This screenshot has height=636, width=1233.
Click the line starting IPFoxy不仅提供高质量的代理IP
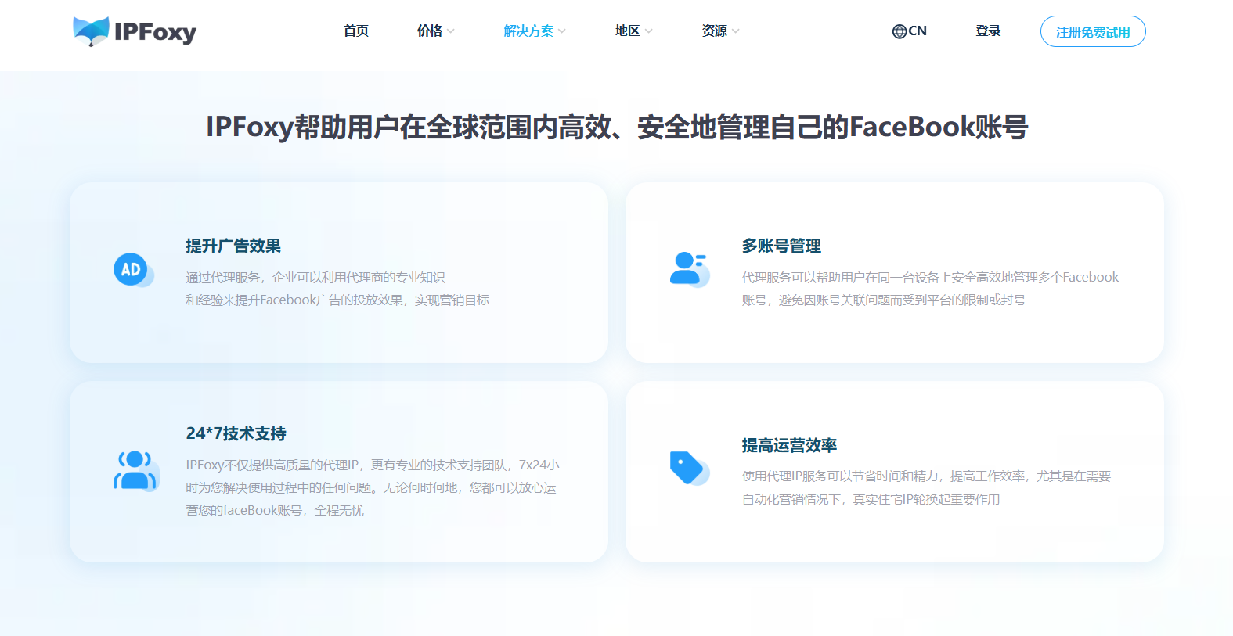pos(373,465)
